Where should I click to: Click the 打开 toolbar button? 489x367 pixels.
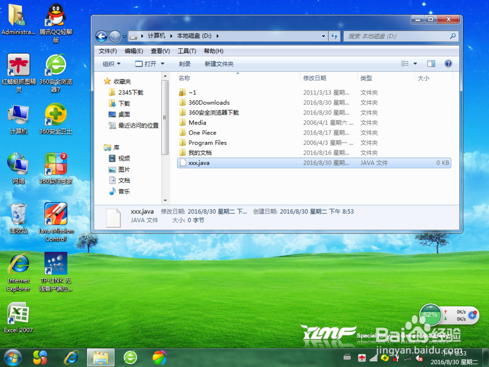(x=146, y=64)
